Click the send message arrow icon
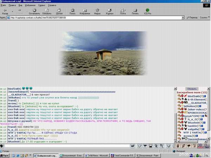 click(133, 146)
